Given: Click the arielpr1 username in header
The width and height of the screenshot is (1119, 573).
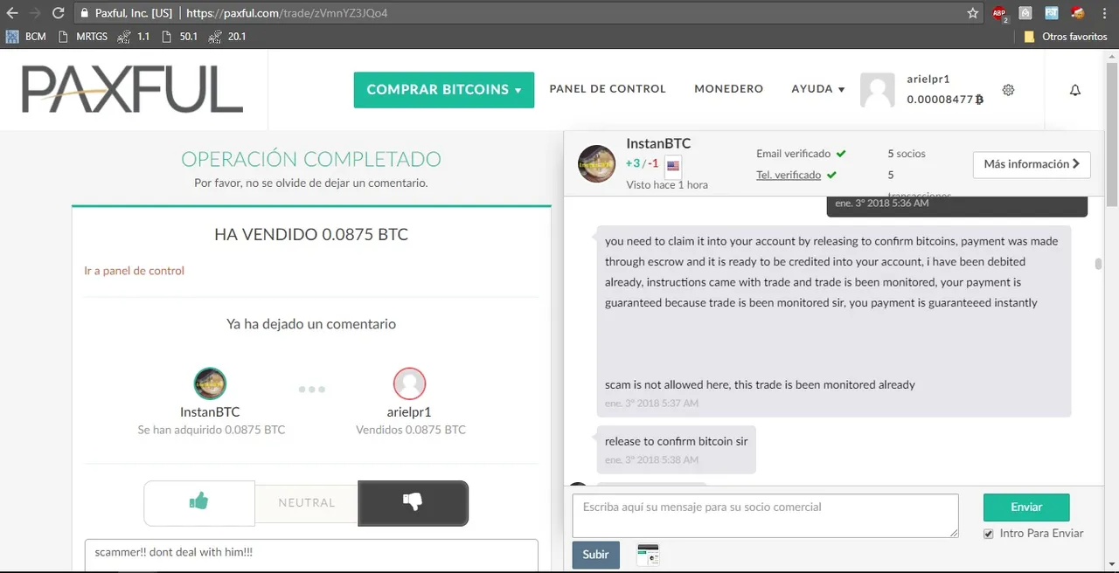Looking at the screenshot, I should point(928,79).
